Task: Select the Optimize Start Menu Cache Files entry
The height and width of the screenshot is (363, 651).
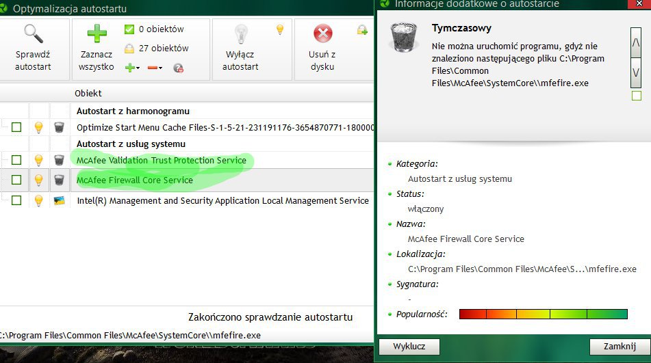Action: 225,128
